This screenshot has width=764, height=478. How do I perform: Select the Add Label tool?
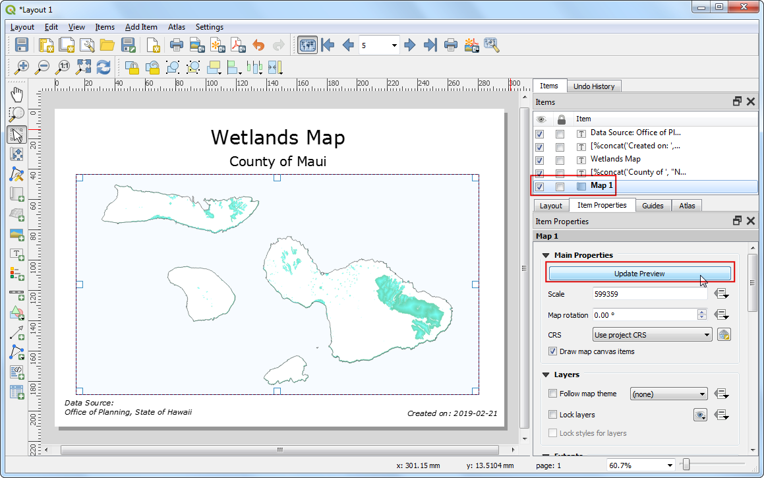point(17,254)
